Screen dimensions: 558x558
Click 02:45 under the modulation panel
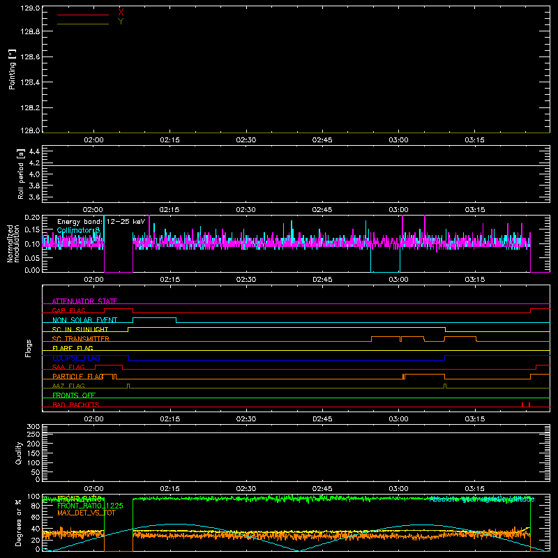(x=322, y=280)
